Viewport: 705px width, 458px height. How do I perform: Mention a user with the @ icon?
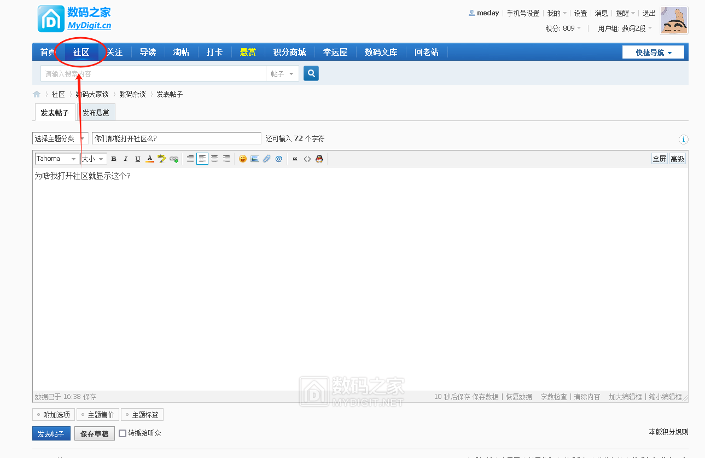tap(279, 159)
